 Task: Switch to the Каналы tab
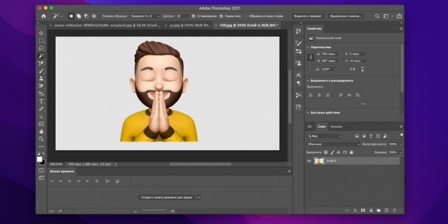(336, 127)
